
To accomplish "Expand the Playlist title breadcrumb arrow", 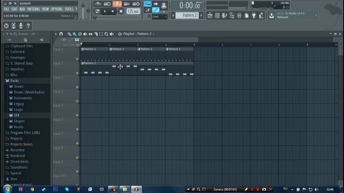I will tap(153, 34).
